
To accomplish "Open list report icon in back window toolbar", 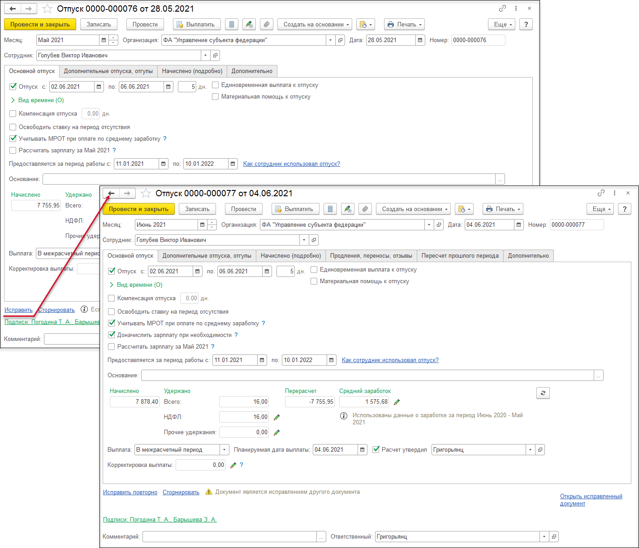I will pos(232,24).
